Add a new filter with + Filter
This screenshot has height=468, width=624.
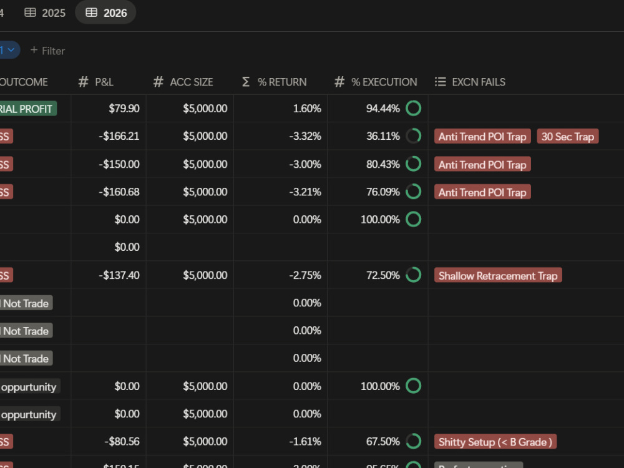[48, 51]
